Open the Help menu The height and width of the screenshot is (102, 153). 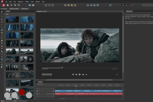point(43,2)
